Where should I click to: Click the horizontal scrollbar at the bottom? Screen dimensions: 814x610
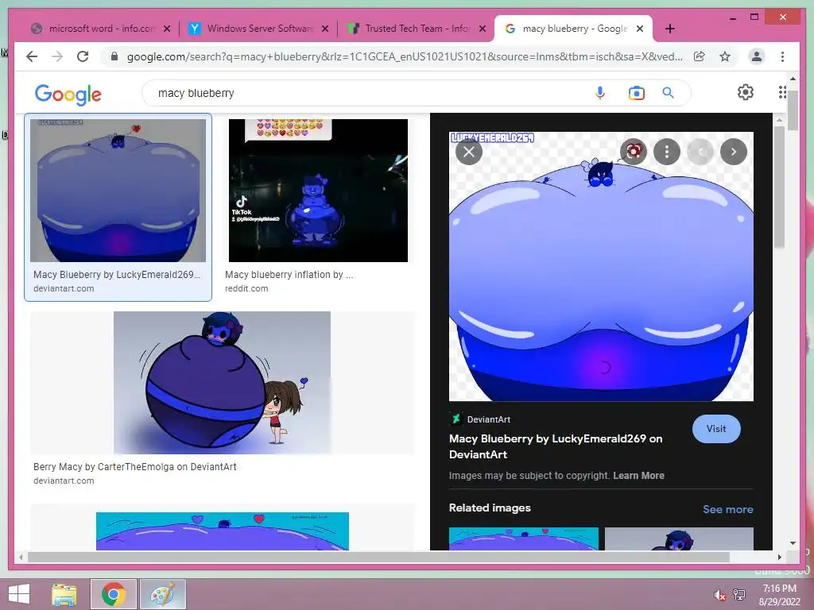[x=379, y=557]
